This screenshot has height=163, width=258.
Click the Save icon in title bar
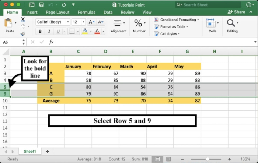[42, 5]
